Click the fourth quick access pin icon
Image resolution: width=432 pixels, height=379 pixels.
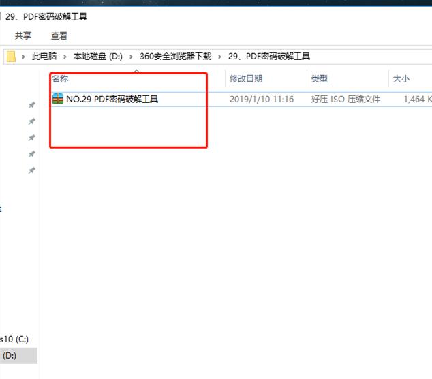(32, 154)
